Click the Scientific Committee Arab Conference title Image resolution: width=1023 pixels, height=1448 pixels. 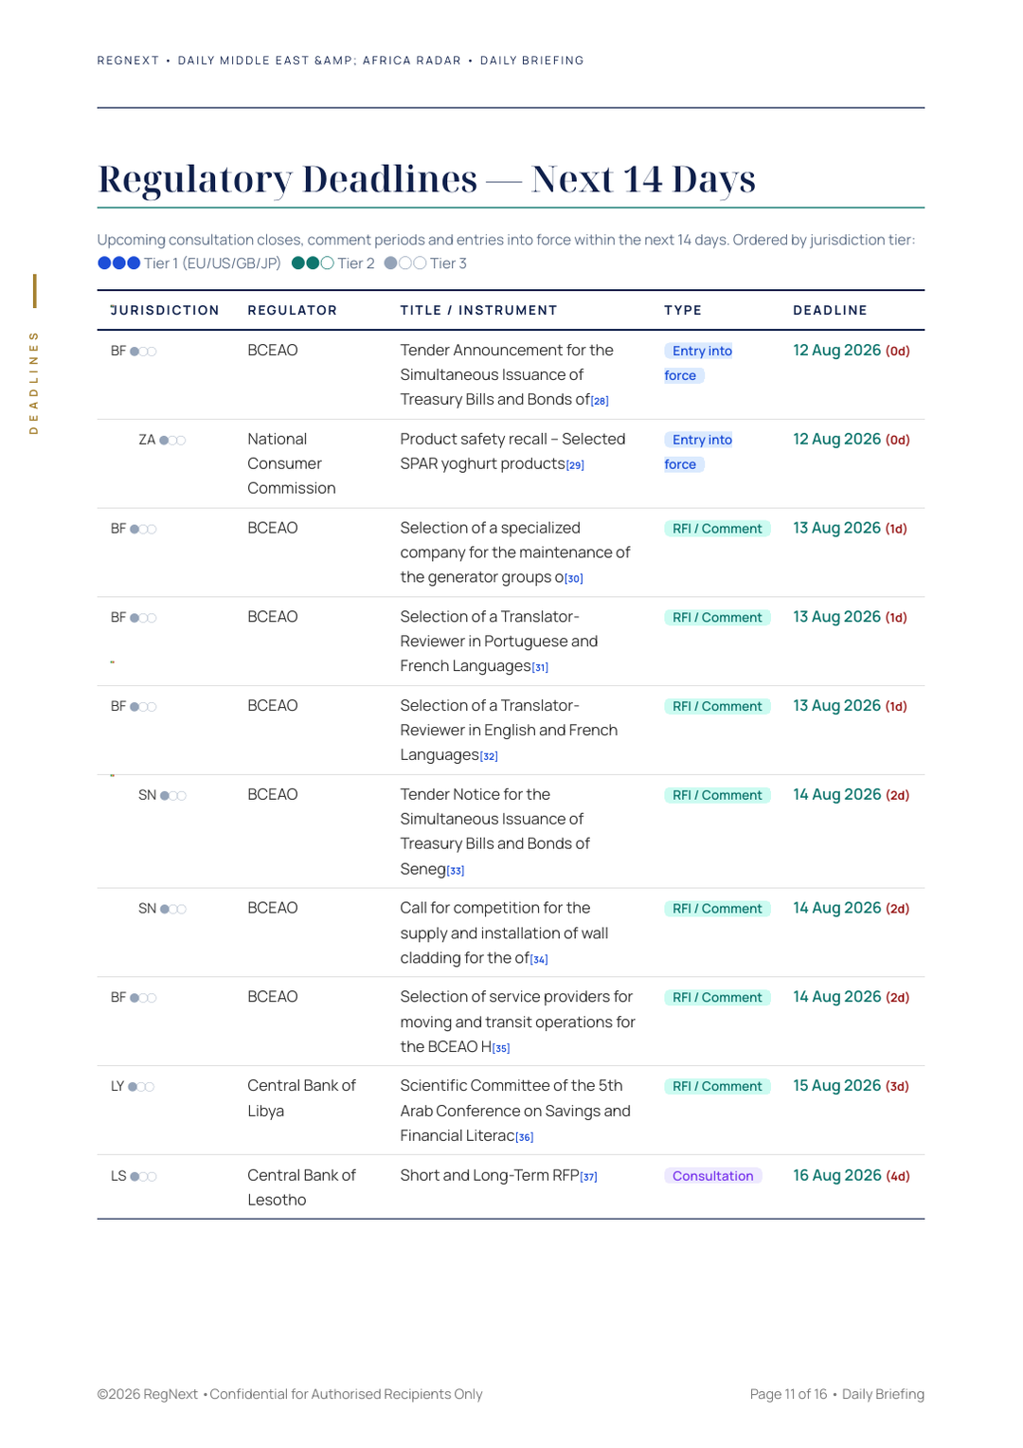[x=515, y=1111]
